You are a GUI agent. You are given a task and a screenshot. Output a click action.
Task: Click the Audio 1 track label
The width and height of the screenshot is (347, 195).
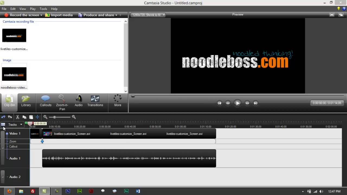click(x=15, y=158)
